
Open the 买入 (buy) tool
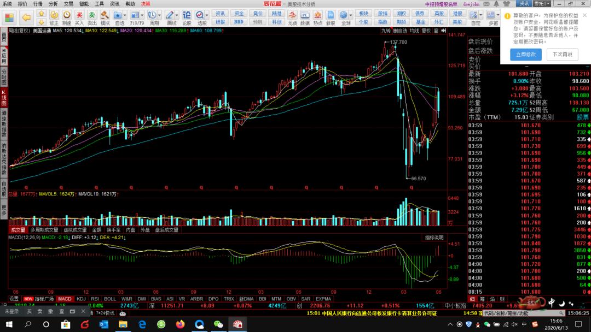tap(79, 17)
